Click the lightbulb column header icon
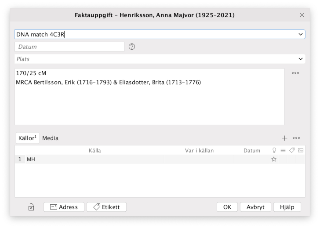320x228 pixels. tap(274, 150)
